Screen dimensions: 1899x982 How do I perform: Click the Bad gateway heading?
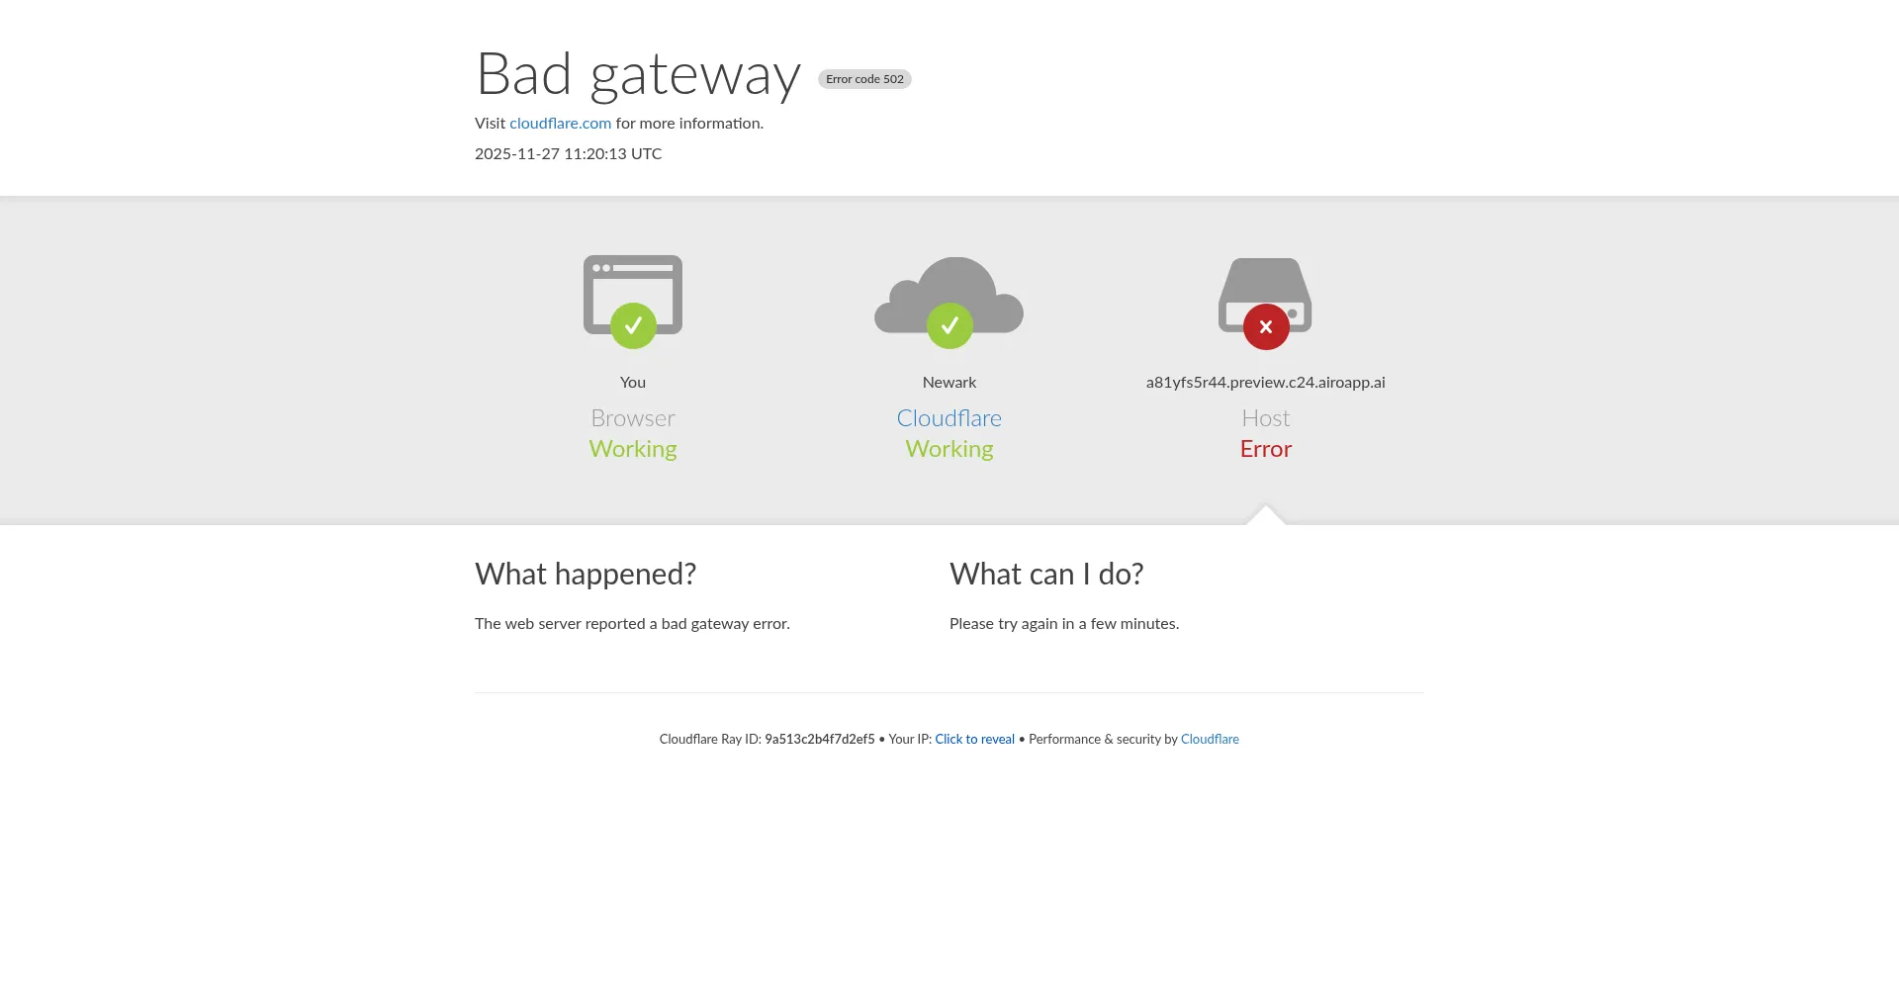click(x=639, y=74)
